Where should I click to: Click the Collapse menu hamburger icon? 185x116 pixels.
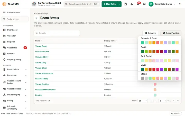coord(4,12)
